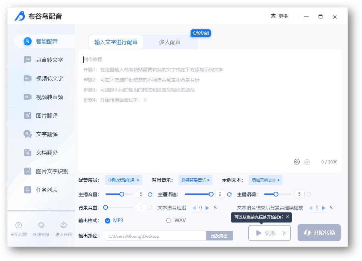The image size is (362, 261).
Task: Open the 选择背景音乐 background music picker
Action: click(x=195, y=180)
